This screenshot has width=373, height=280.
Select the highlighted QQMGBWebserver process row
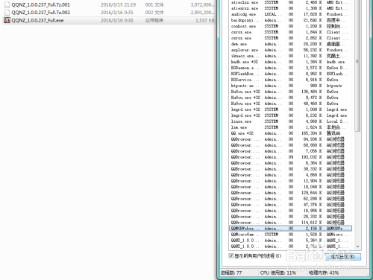[x=290, y=229]
